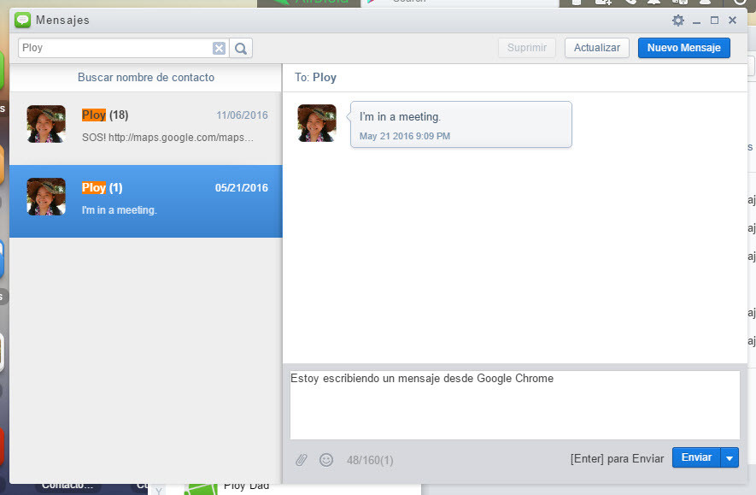Screen dimensions: 756x495
Task: Open Ploy's avatar in the conversation header
Action: pyautogui.click(x=317, y=123)
